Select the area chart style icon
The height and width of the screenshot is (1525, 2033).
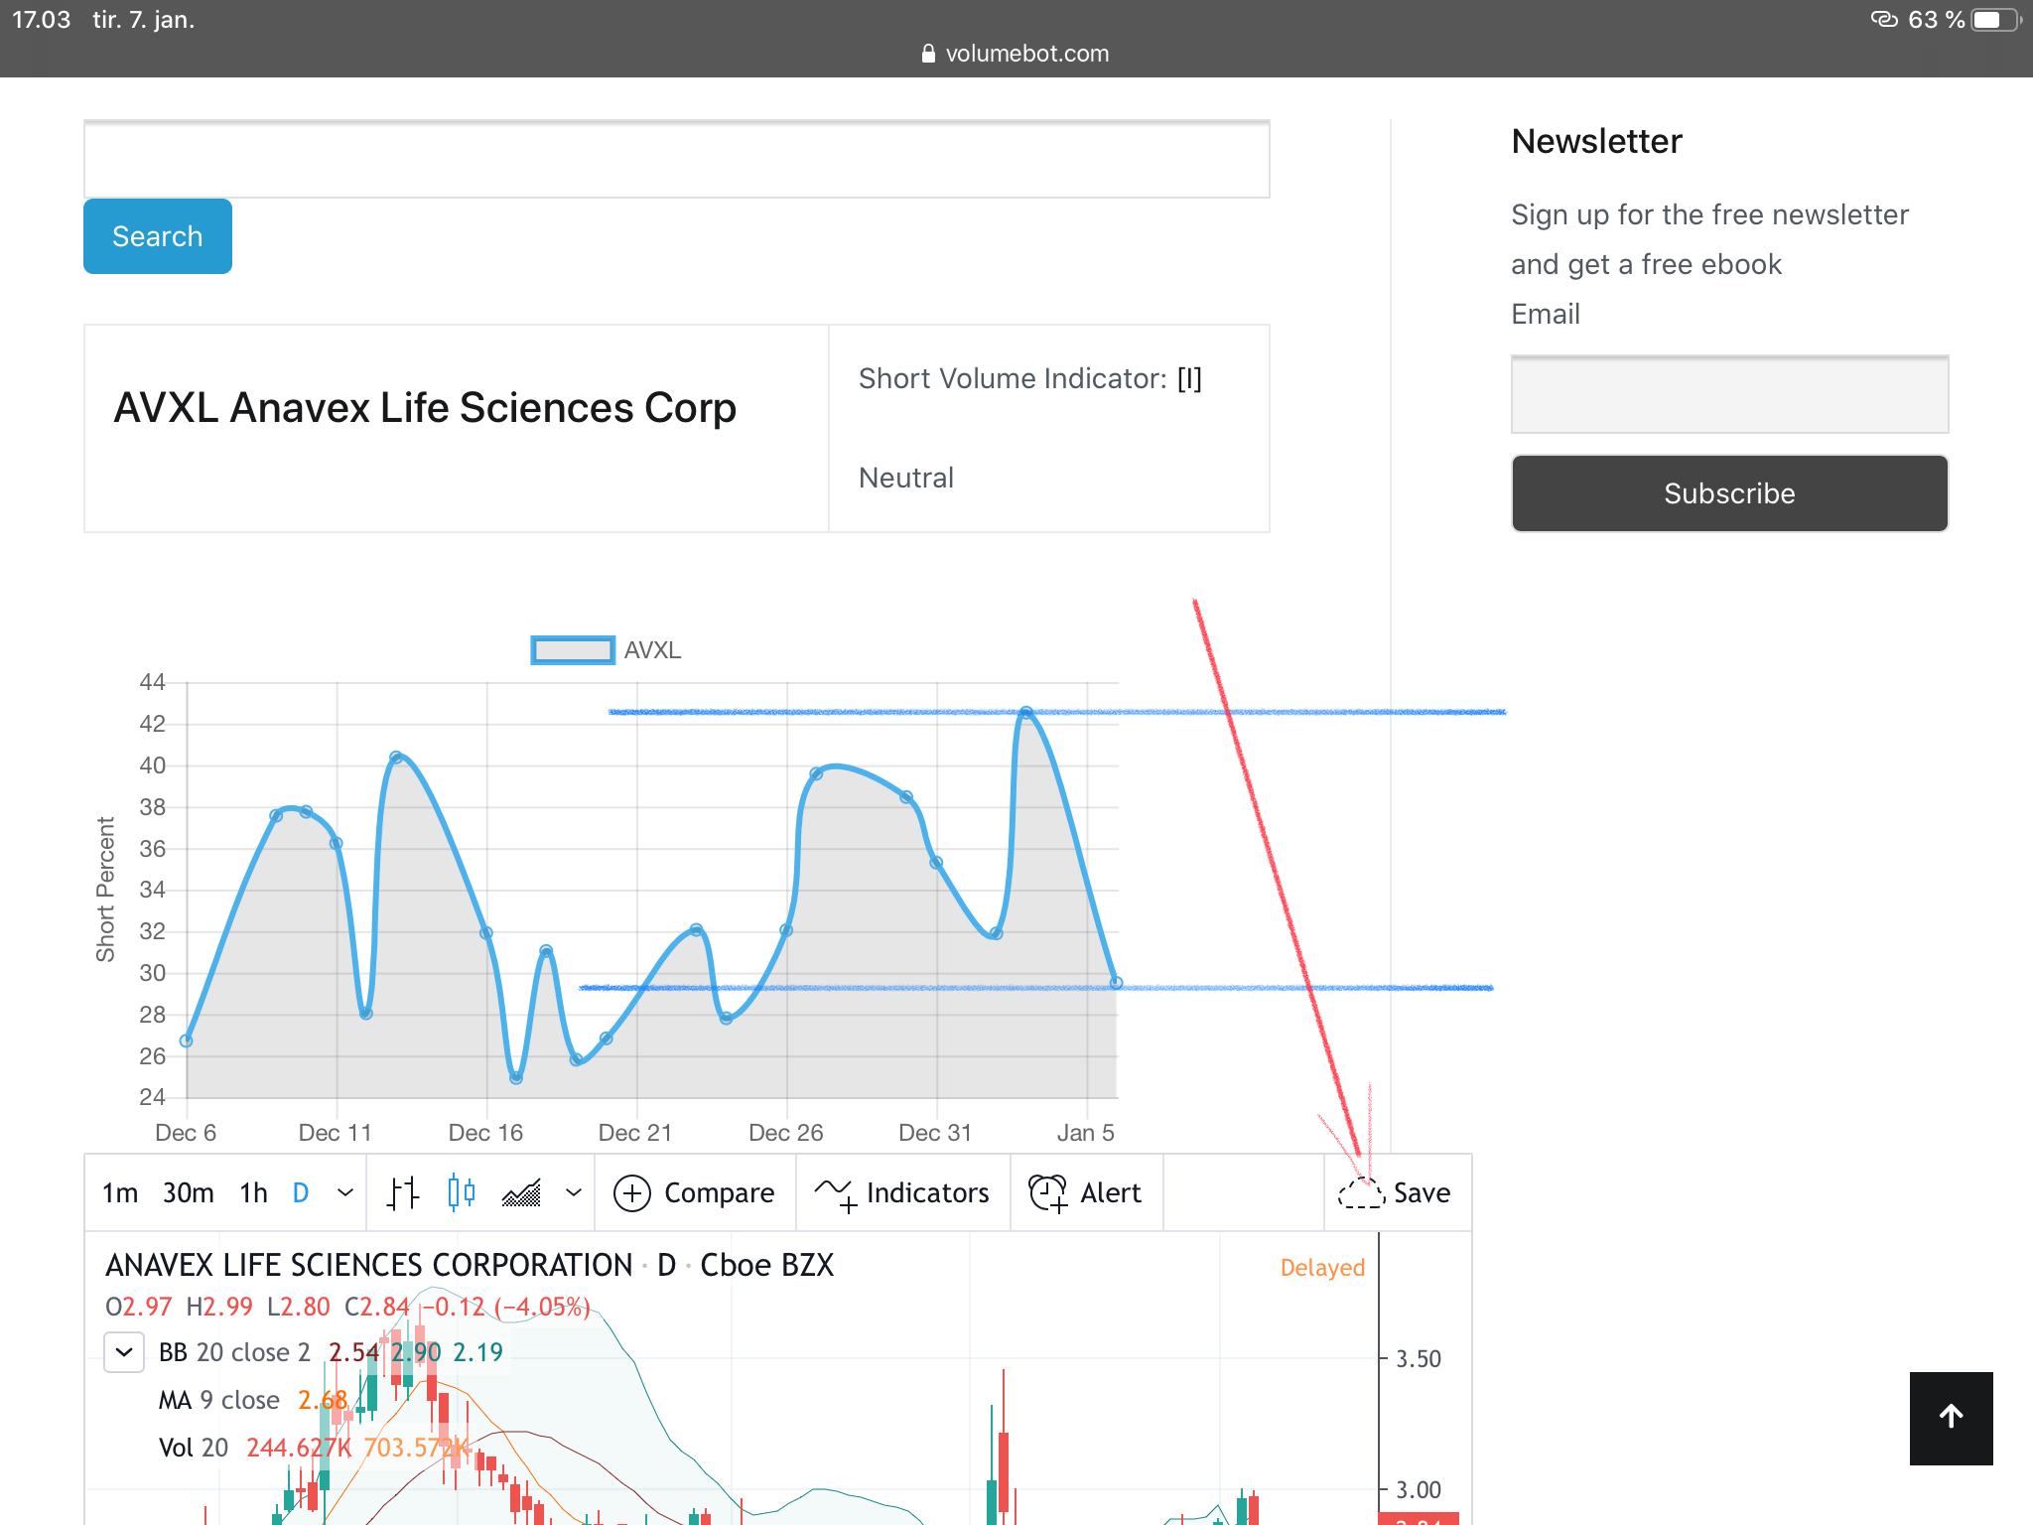pyautogui.click(x=521, y=1192)
